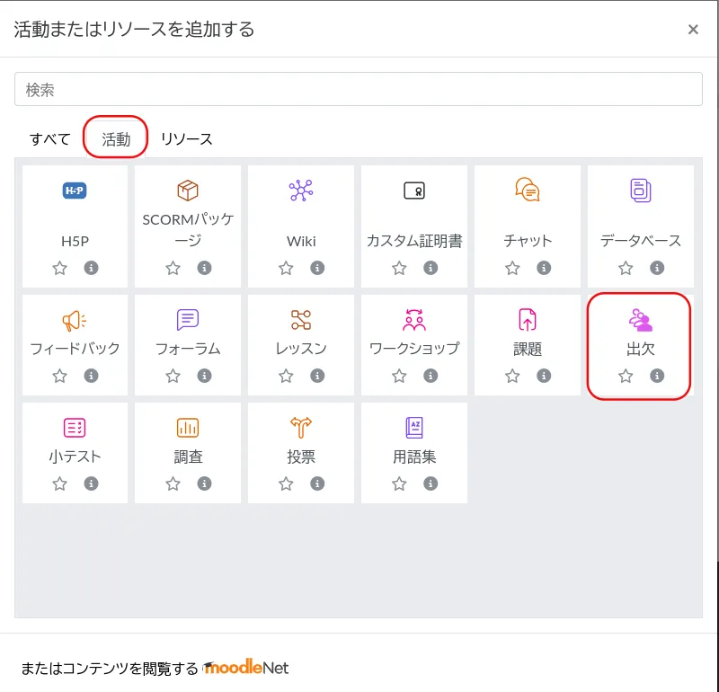Show info about the ワークショップ activity
Viewport: 719px width, 692px height.
point(431,376)
